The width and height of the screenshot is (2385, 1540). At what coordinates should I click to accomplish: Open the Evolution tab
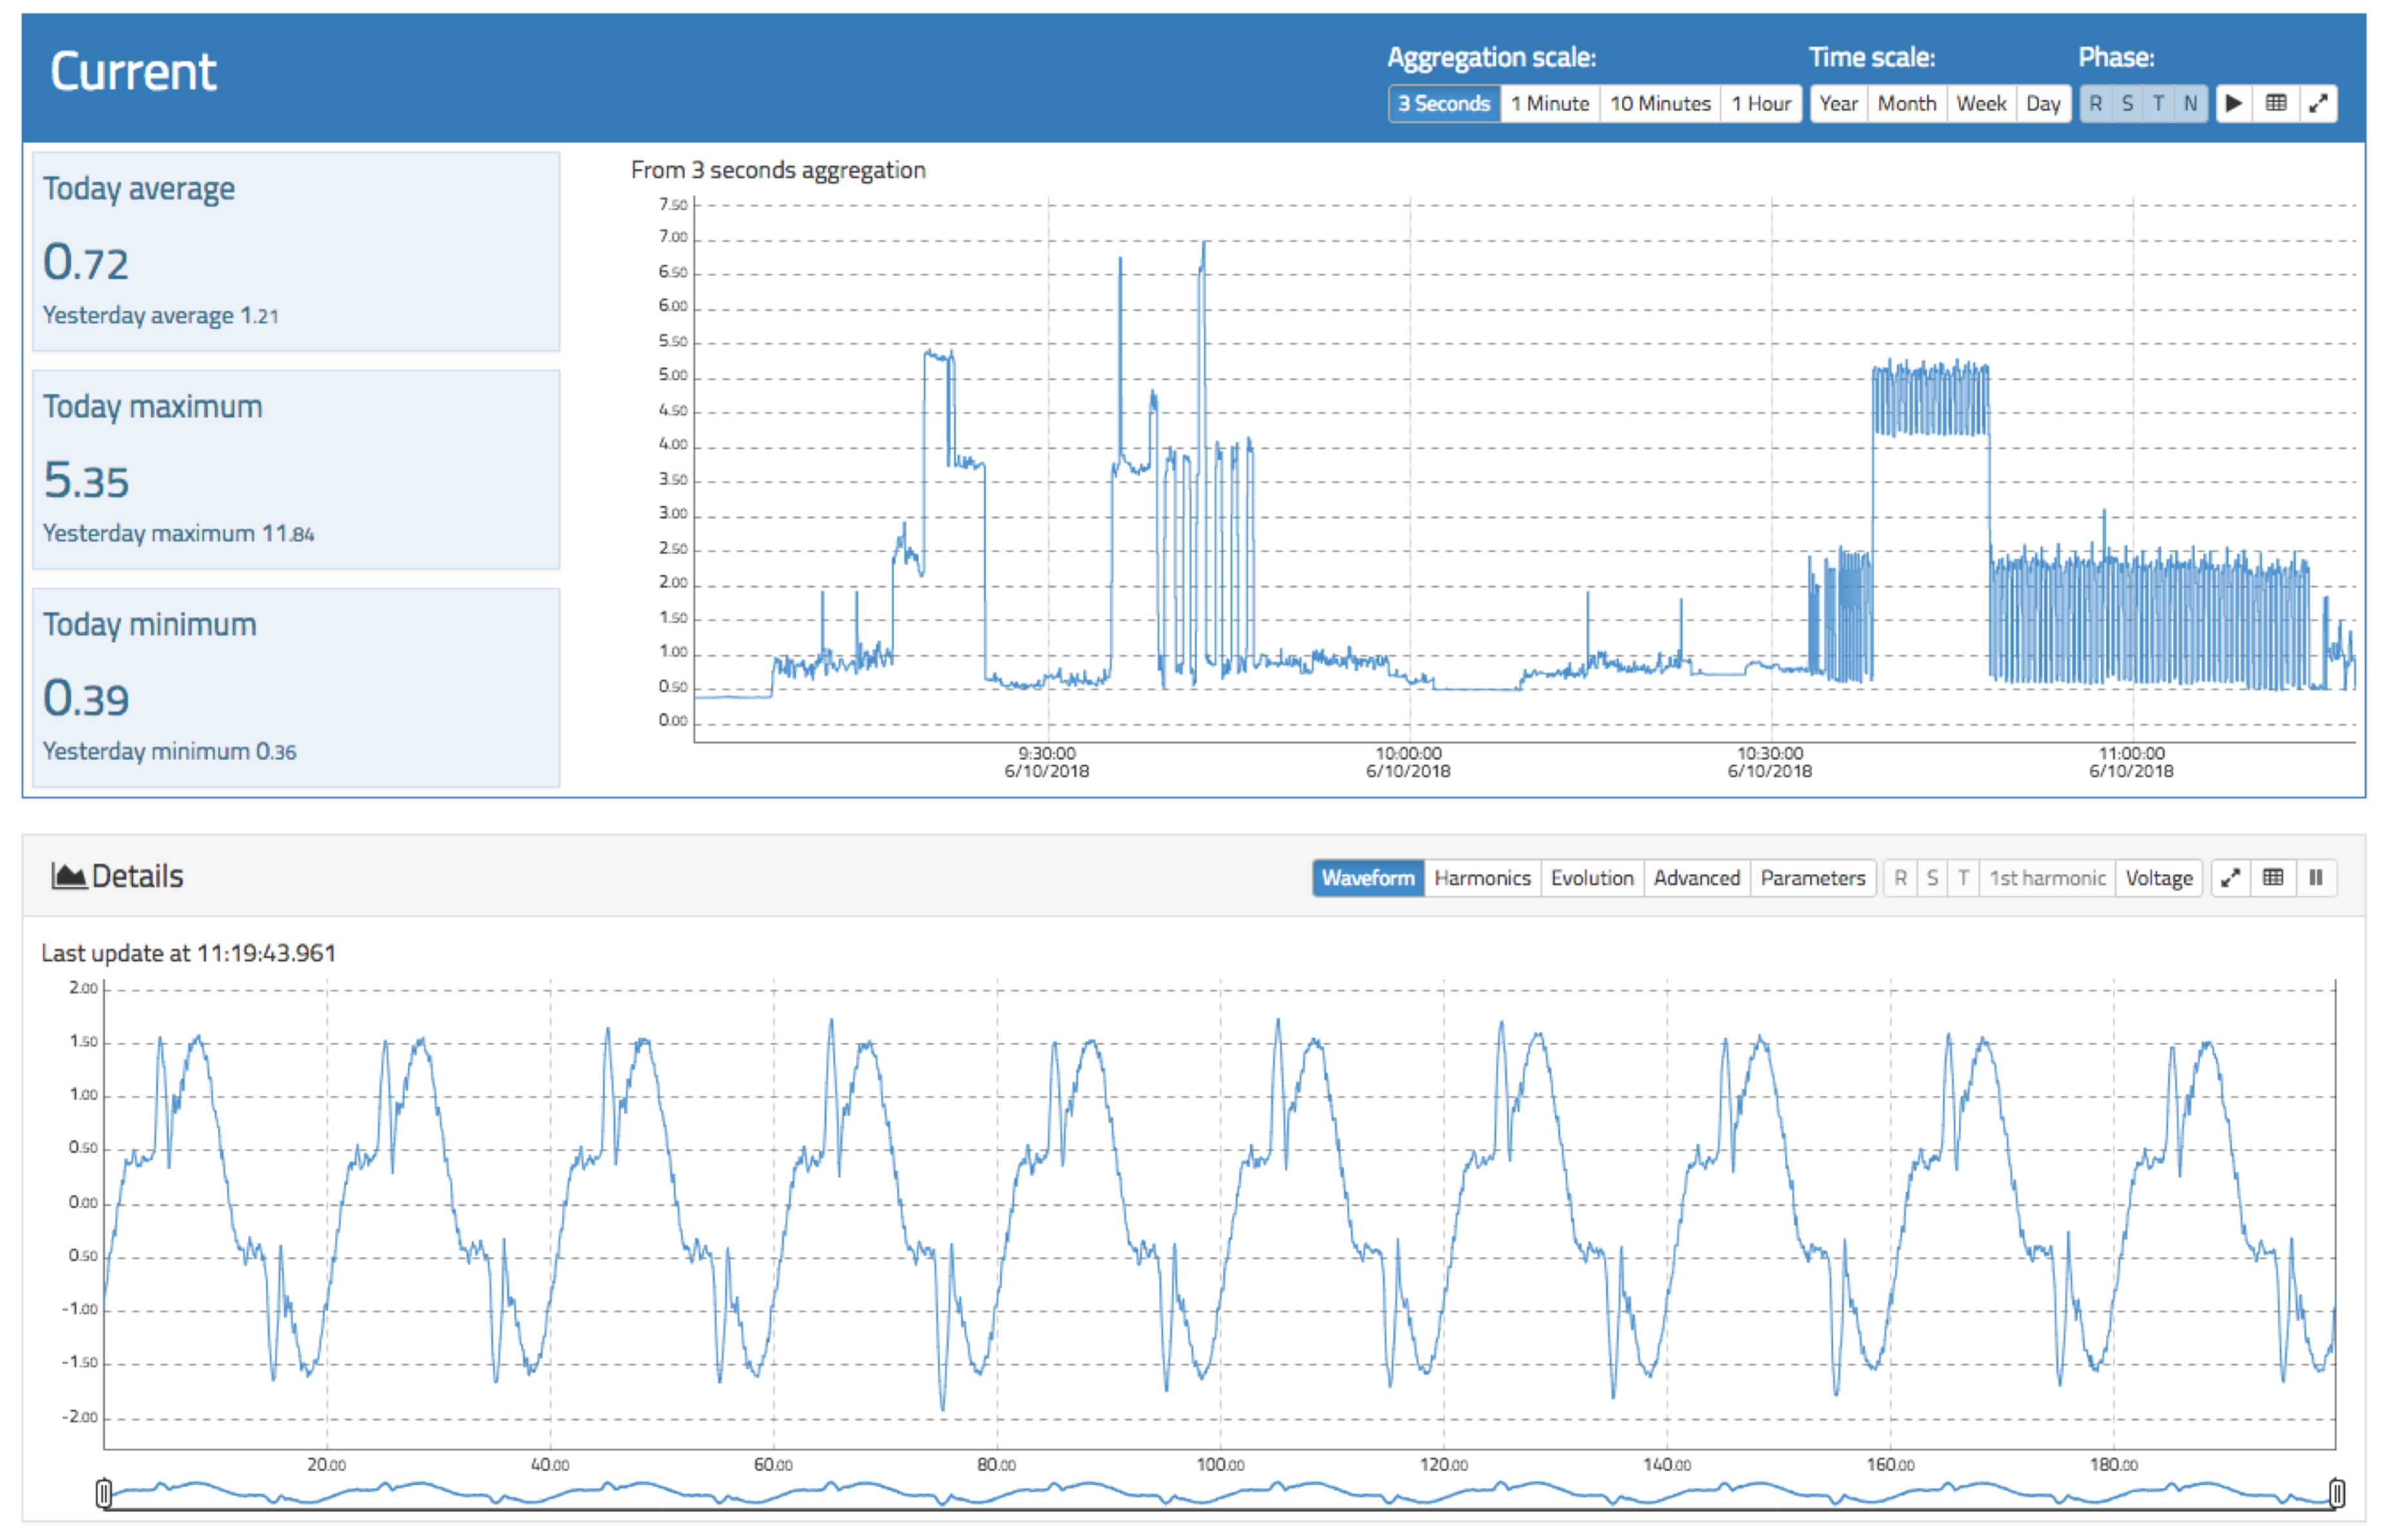point(1592,878)
